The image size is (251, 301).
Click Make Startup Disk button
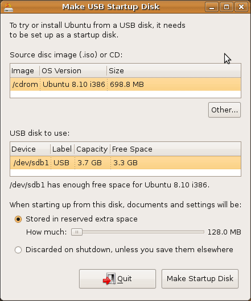coord(200,279)
